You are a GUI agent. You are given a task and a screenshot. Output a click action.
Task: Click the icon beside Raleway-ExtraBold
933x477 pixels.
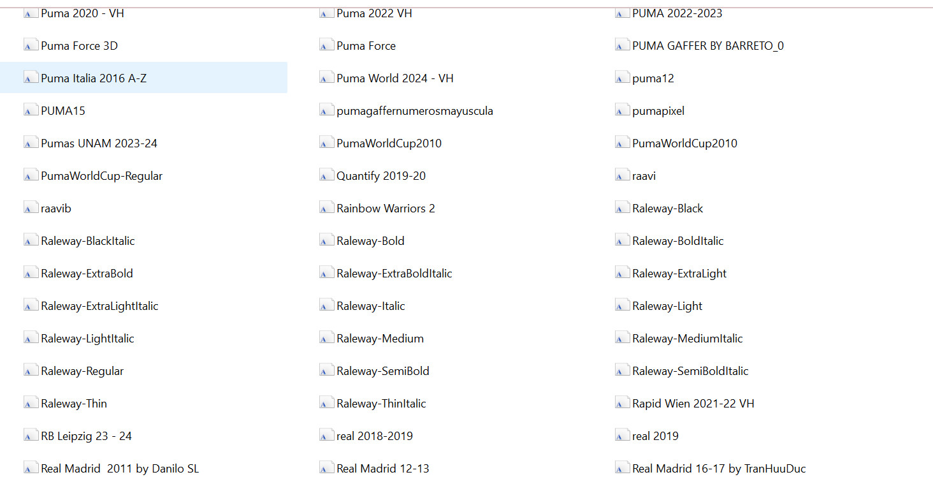(x=31, y=273)
